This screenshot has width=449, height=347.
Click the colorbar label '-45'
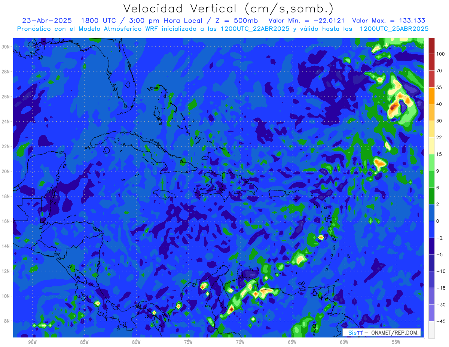pyautogui.click(x=440, y=321)
